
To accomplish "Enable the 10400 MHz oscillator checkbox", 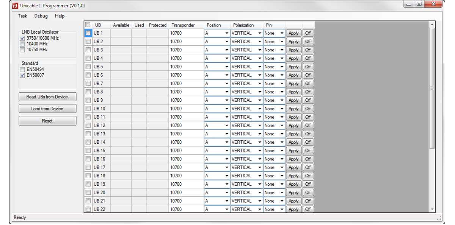I will (22, 44).
